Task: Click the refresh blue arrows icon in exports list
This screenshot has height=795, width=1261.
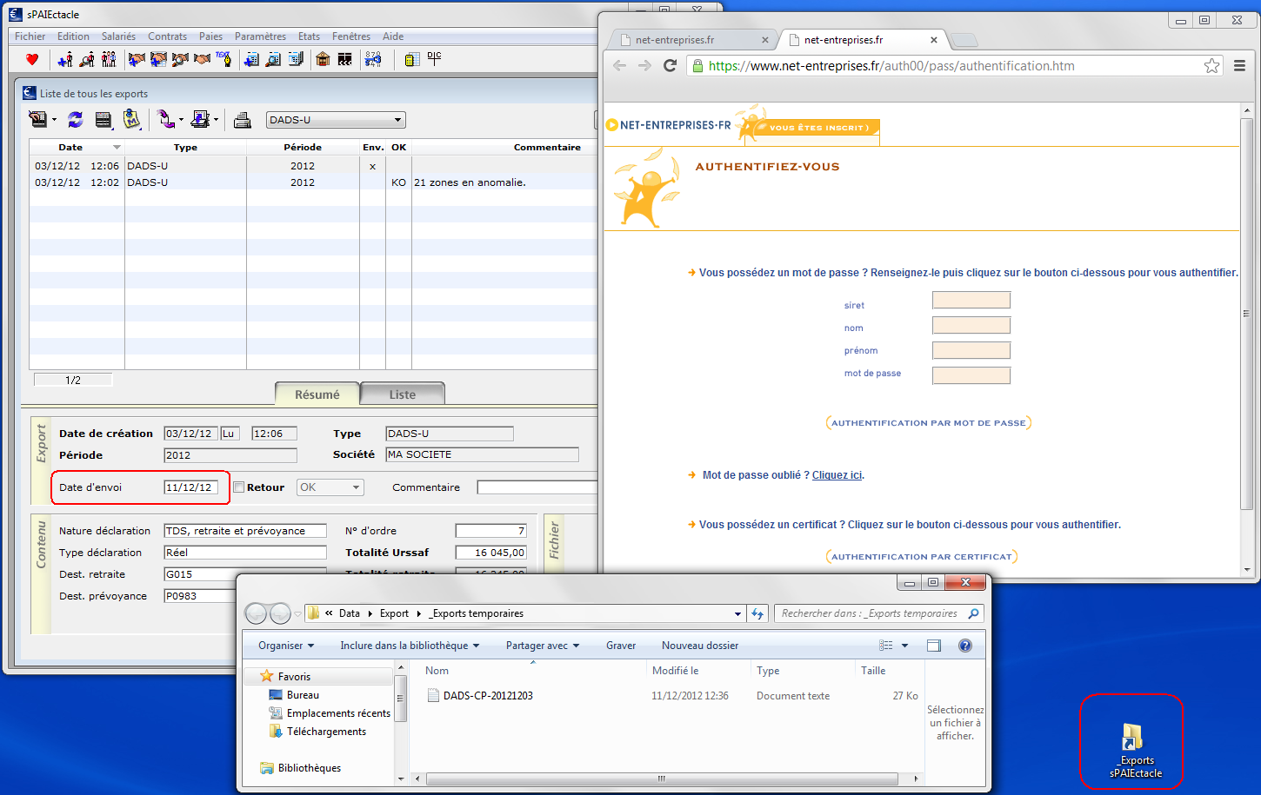Action: [76, 120]
